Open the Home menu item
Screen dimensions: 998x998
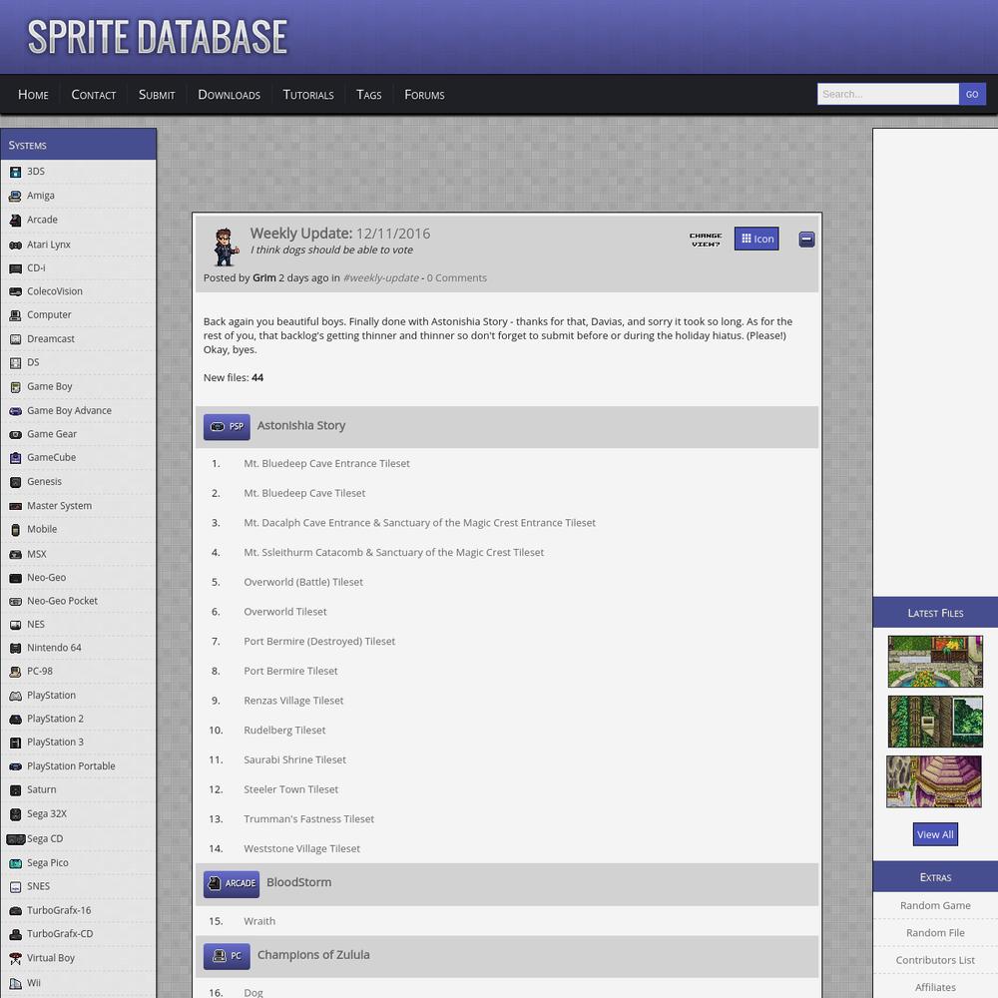click(33, 95)
